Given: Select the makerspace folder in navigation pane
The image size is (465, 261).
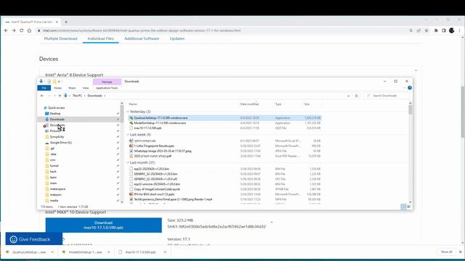Looking at the screenshot, I should point(57,188).
